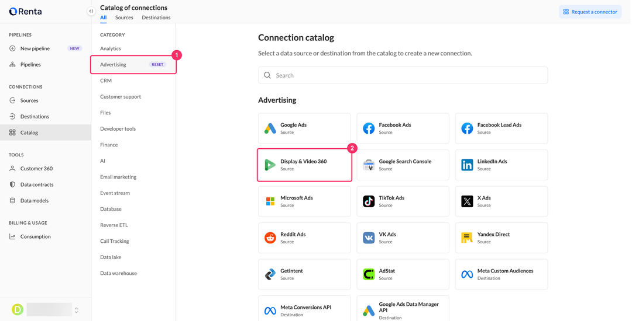Click the Google Search Console icon
Viewport: 632px width, 321px height.
click(369, 165)
